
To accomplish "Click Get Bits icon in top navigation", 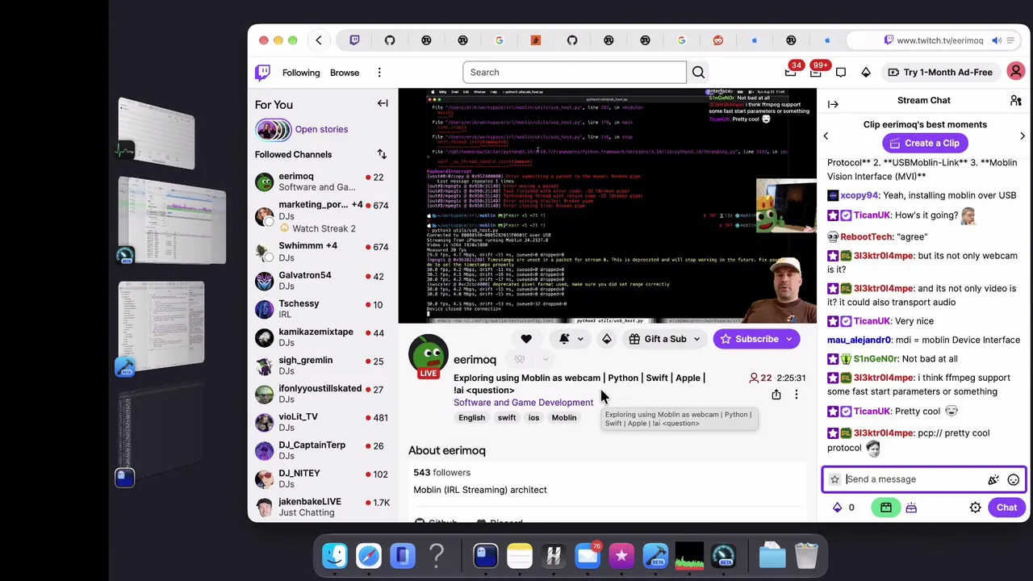I will tap(866, 73).
